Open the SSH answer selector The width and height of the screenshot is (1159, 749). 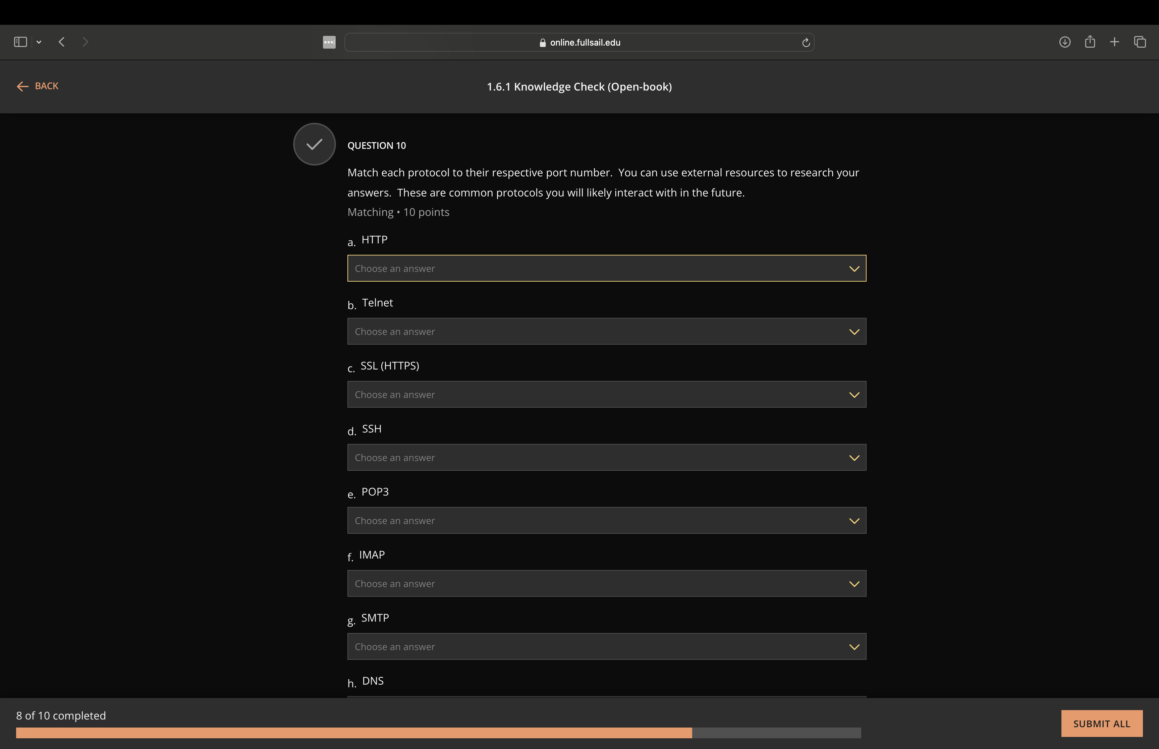606,457
